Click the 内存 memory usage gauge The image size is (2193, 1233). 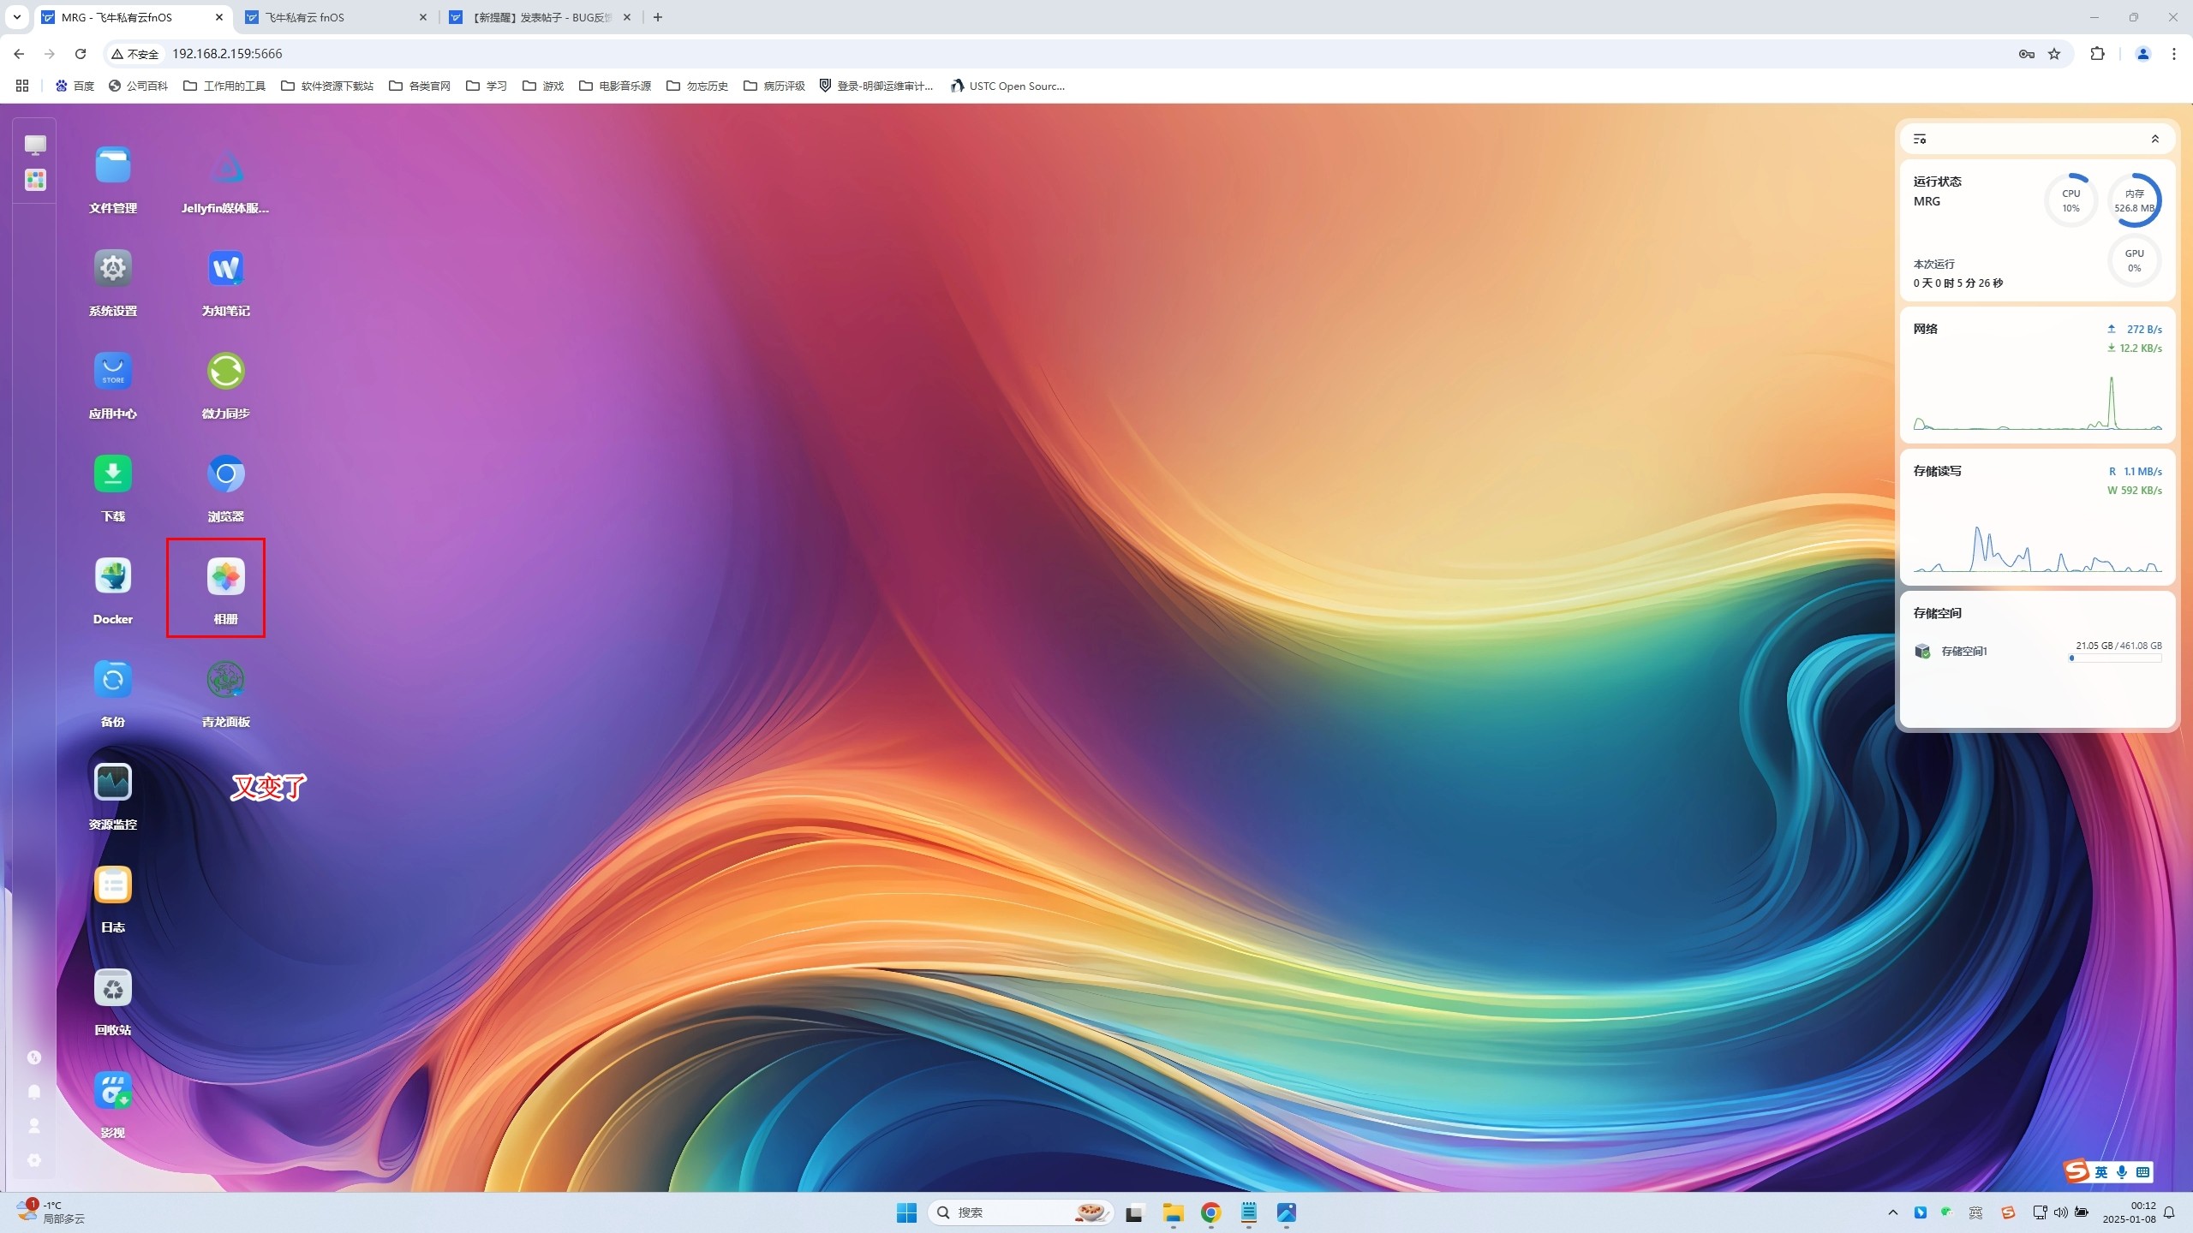tap(2134, 200)
